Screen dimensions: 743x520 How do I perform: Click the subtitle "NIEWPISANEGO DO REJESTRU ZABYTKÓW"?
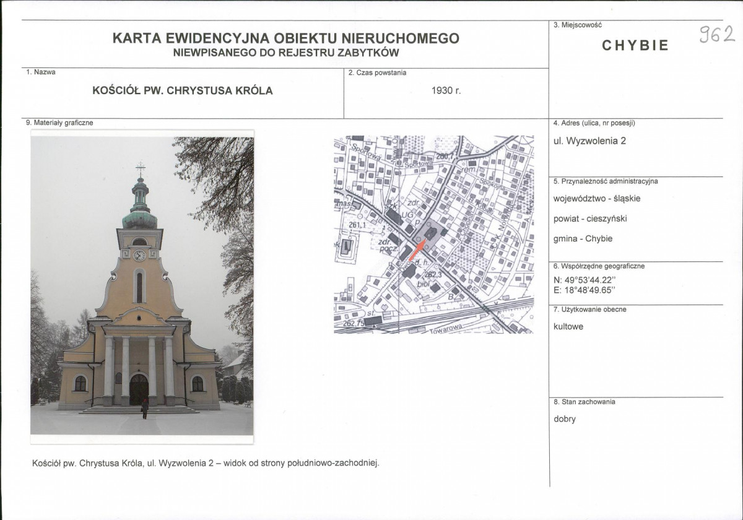coord(286,53)
